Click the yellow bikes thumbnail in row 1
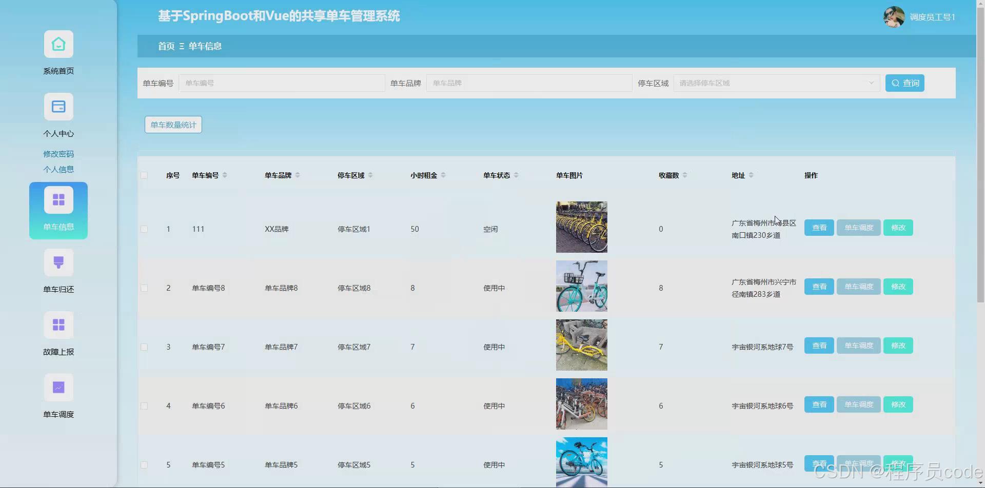The image size is (985, 488). (581, 227)
